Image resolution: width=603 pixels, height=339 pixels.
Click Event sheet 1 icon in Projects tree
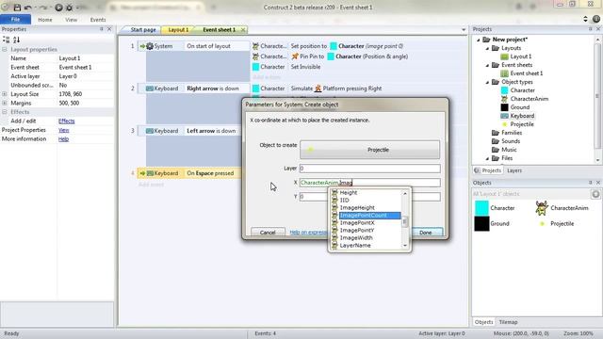pyautogui.click(x=505, y=73)
